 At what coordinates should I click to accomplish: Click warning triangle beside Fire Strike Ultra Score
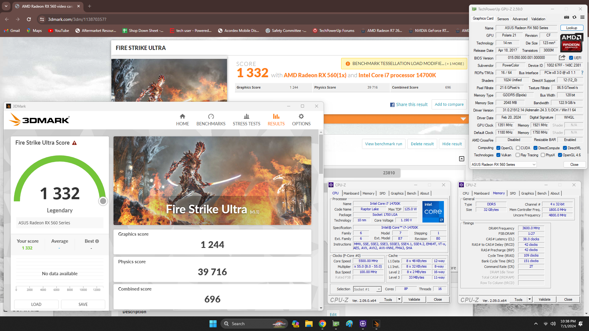(74, 143)
